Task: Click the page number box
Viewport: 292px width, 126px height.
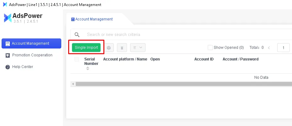Action: click(x=284, y=48)
